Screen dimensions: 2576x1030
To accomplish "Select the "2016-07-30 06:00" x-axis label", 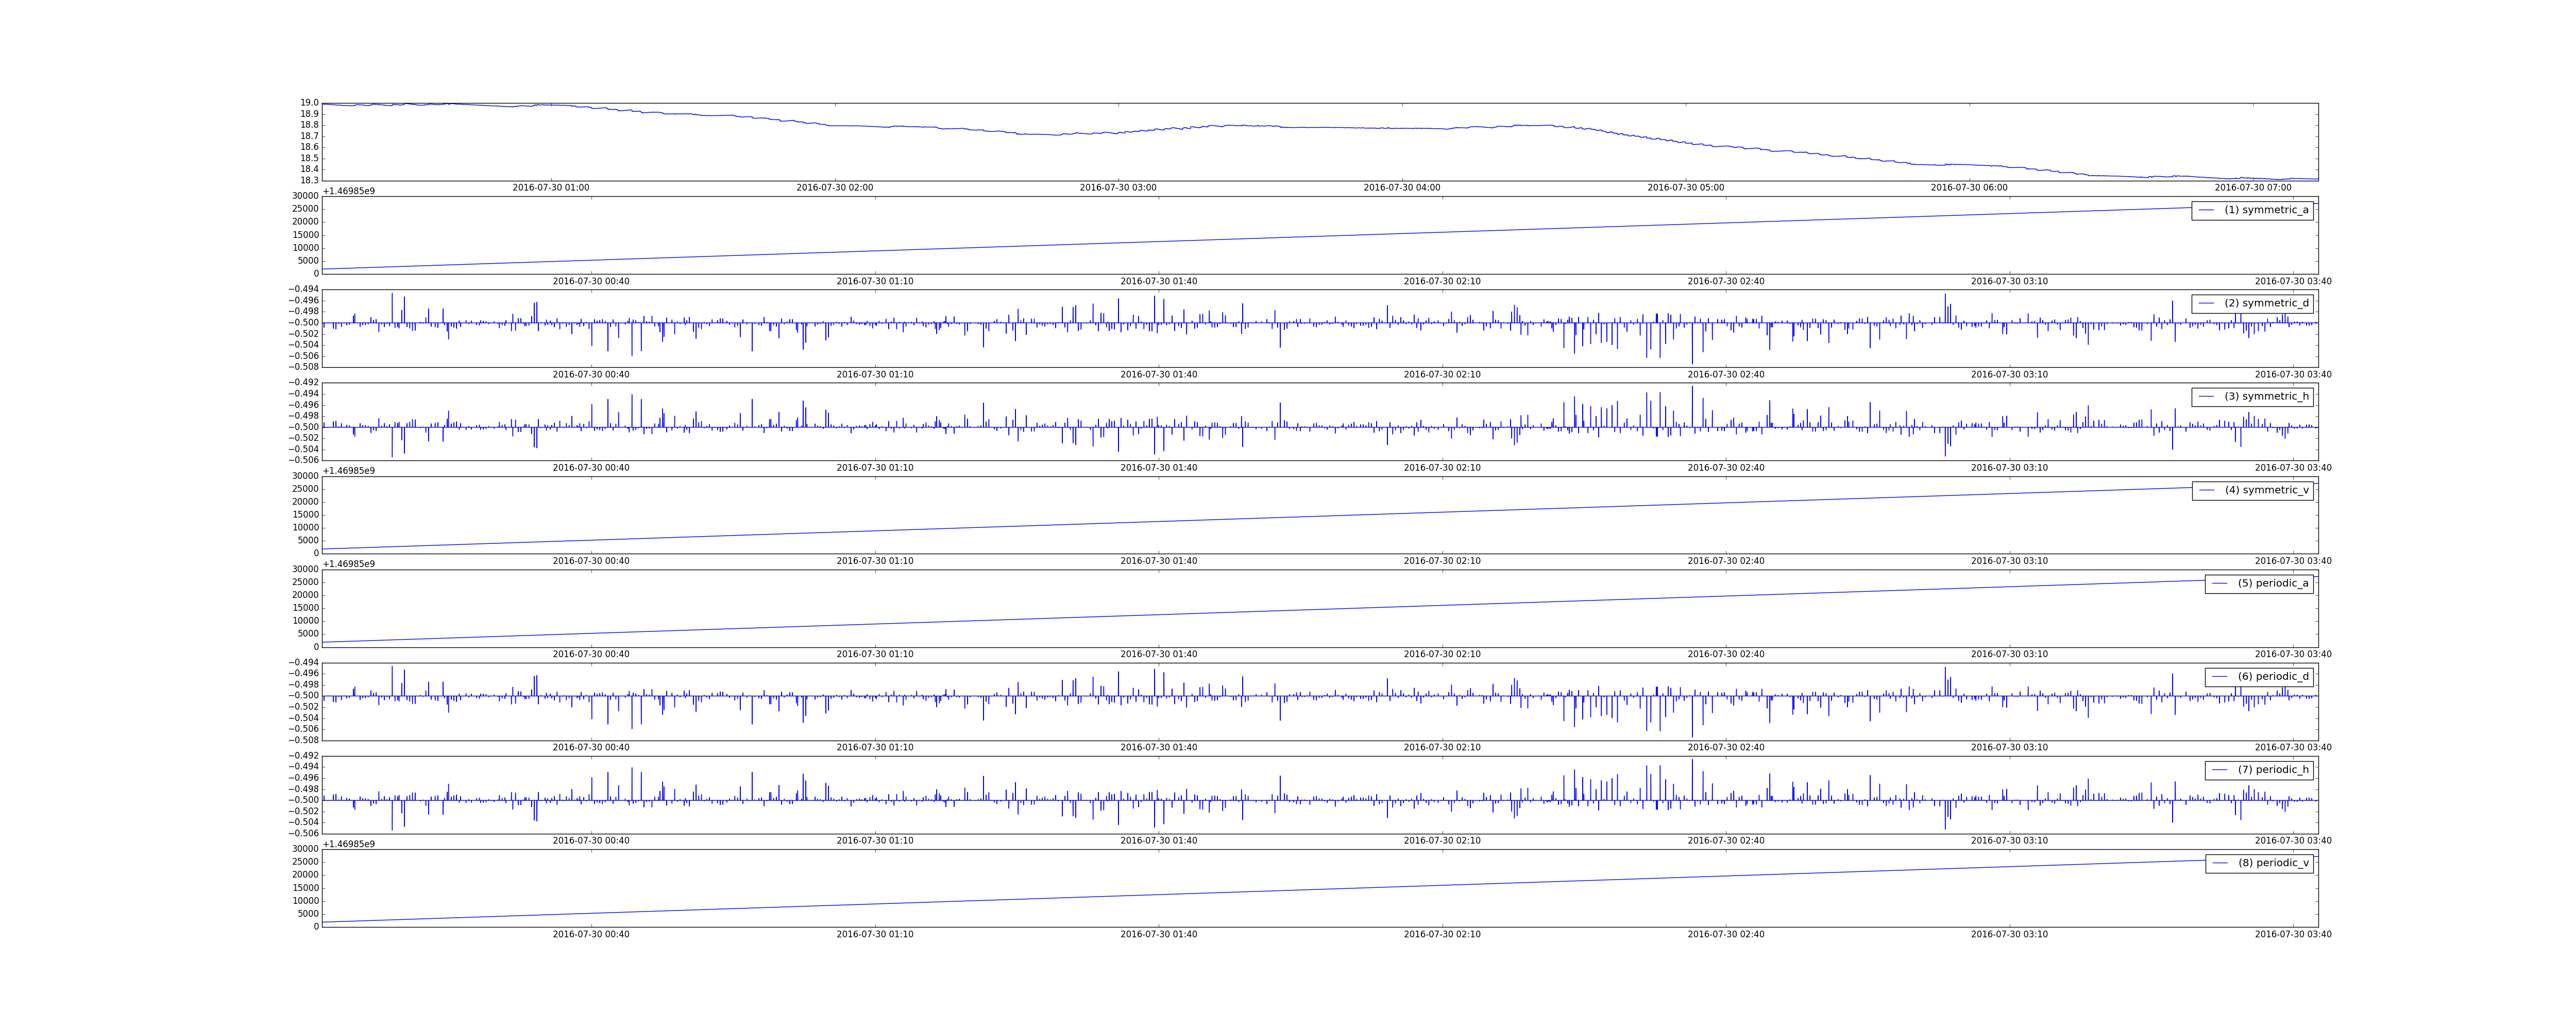I will click(x=1969, y=188).
